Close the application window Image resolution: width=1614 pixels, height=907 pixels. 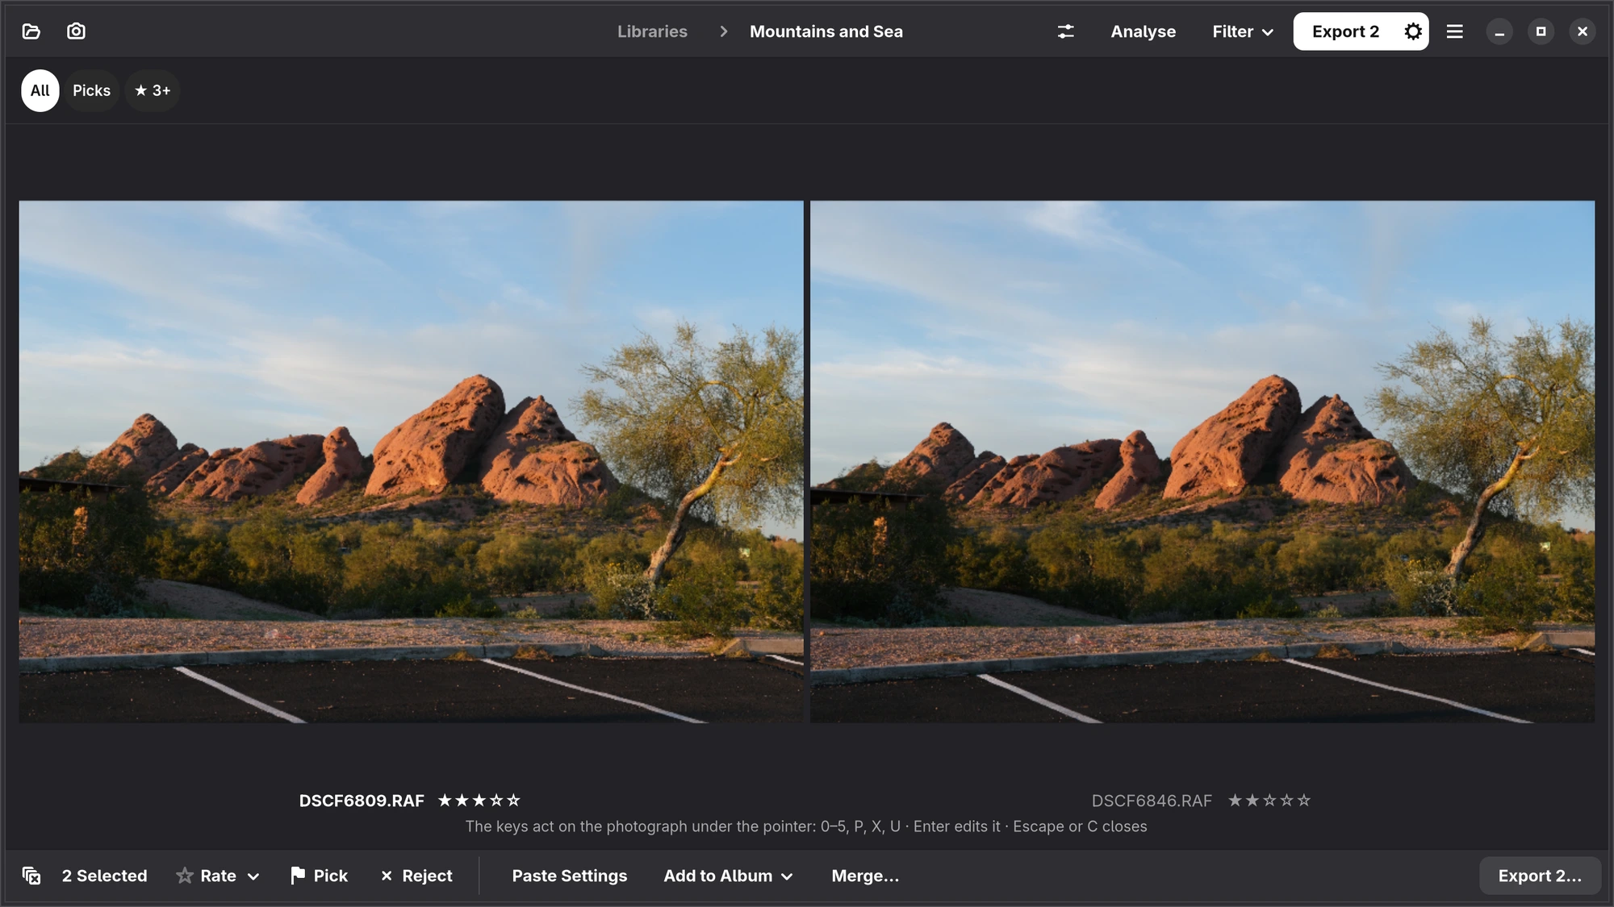1582,31
